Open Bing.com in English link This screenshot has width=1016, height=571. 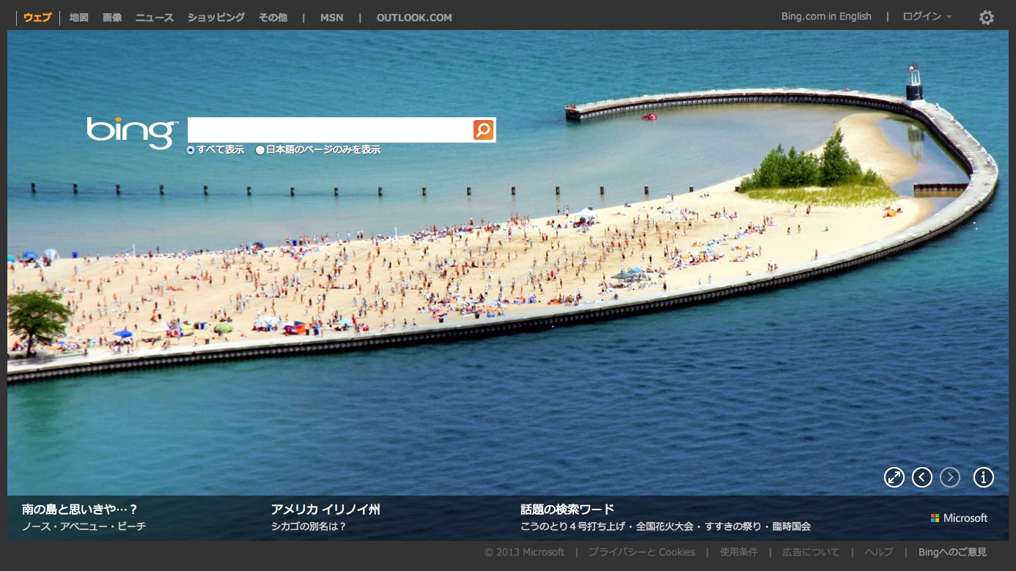coord(826,17)
